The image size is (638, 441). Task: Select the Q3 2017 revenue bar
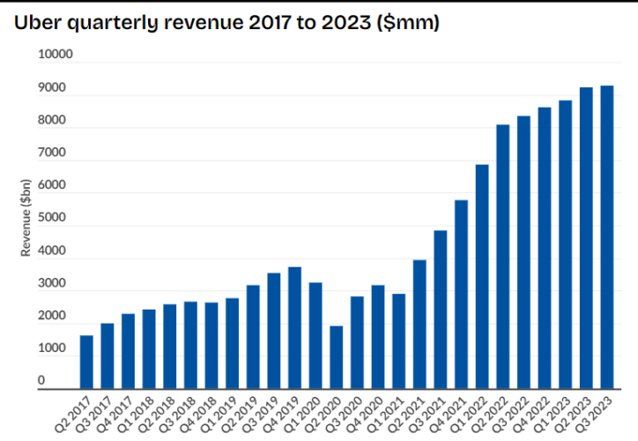pos(108,356)
